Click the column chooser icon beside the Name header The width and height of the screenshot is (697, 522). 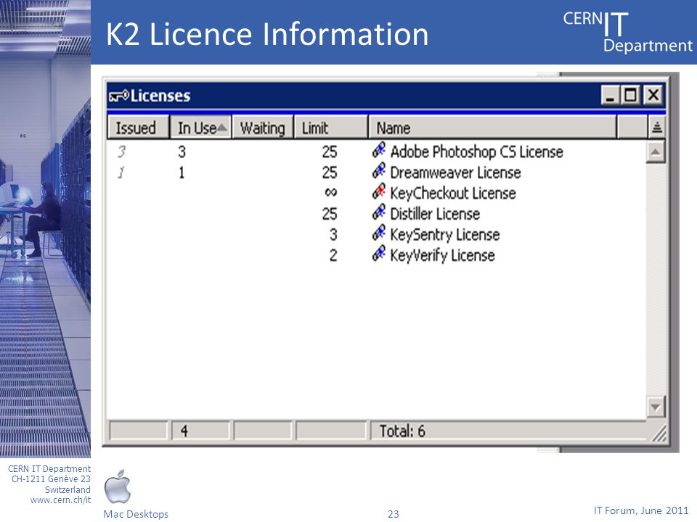656,128
